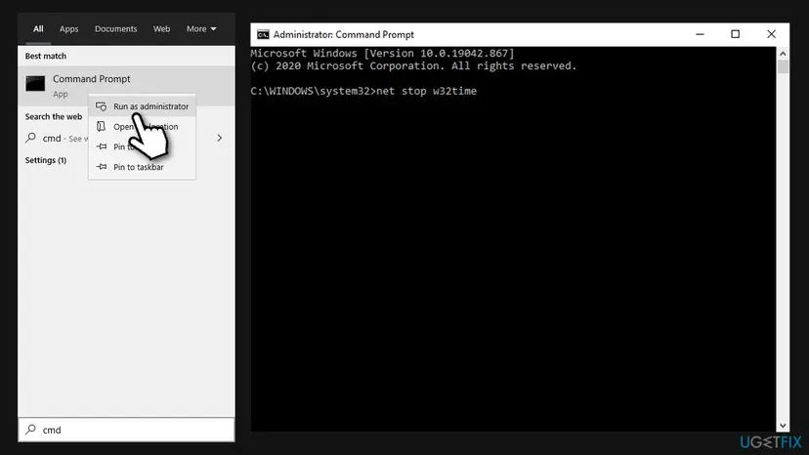Click the magnifier icon beside cmd suggestion
809x455 pixels.
coord(31,138)
